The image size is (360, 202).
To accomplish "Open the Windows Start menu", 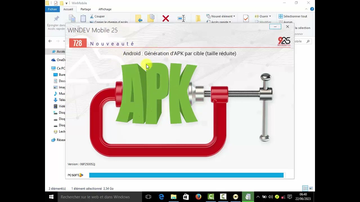I will click(x=51, y=197).
